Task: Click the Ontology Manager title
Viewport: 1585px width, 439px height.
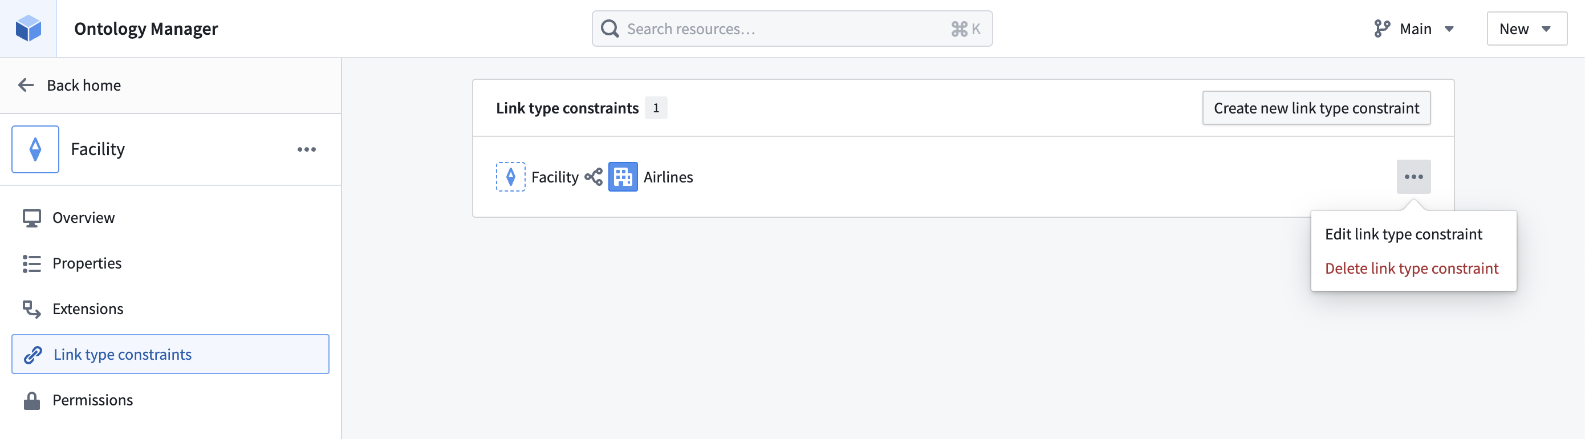Action: point(146,29)
